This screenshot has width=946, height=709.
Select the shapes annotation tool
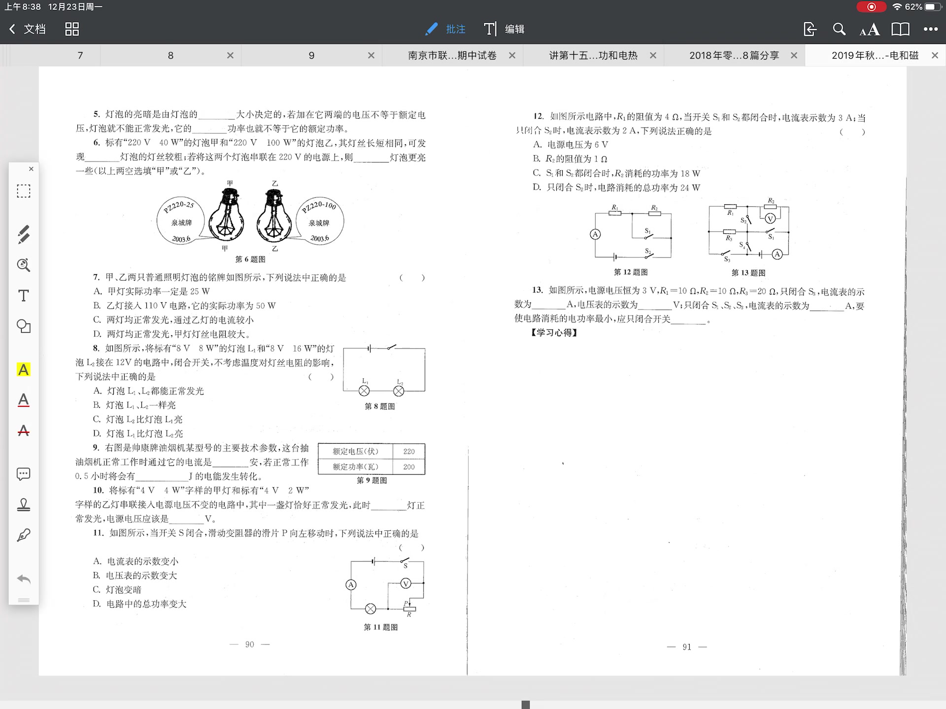(23, 326)
